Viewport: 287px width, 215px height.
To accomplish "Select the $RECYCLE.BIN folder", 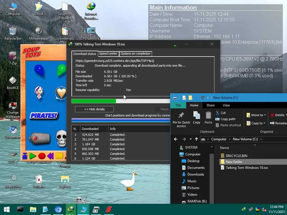I will pyautogui.click(x=236, y=156).
